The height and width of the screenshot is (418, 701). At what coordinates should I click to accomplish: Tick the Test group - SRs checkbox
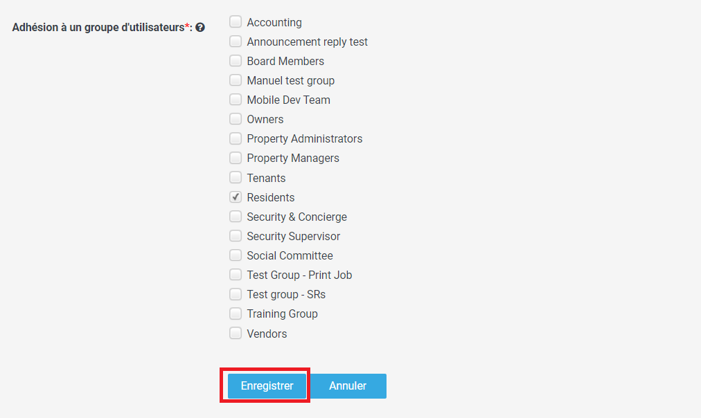[236, 294]
